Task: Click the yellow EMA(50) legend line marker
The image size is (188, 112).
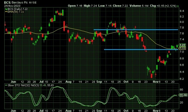Action: point(6,12)
